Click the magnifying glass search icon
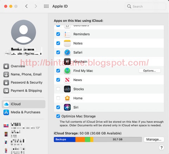 tap(129, 6)
